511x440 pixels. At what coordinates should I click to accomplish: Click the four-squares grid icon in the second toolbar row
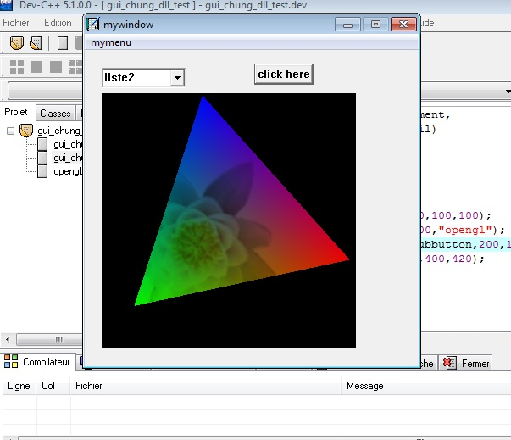coord(17,66)
